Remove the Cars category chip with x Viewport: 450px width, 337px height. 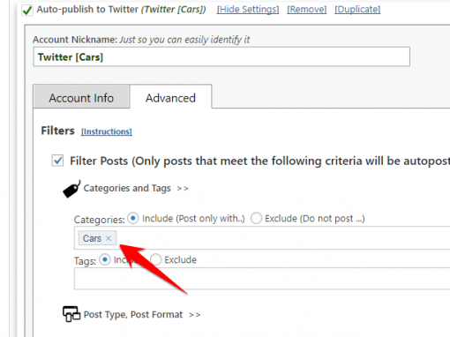(109, 238)
